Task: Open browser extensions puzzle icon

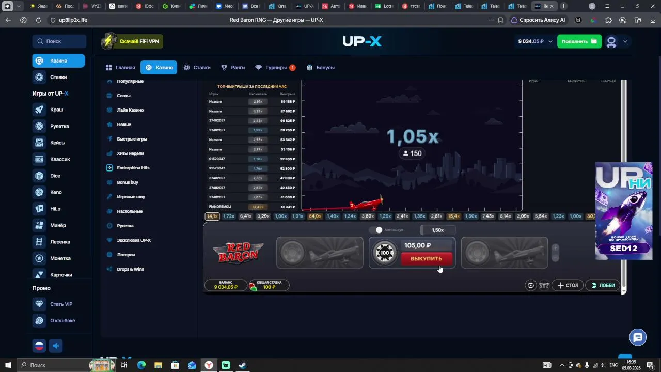Action: point(608,20)
